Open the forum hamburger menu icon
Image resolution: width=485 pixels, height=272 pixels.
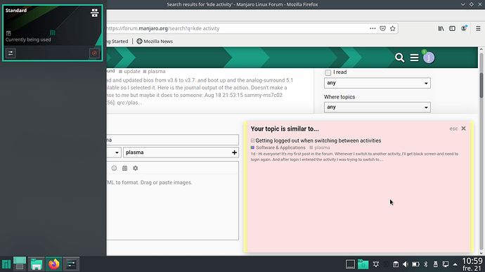click(414, 58)
